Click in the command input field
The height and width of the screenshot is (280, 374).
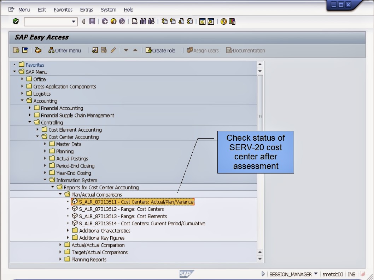pyautogui.click(x=48, y=22)
